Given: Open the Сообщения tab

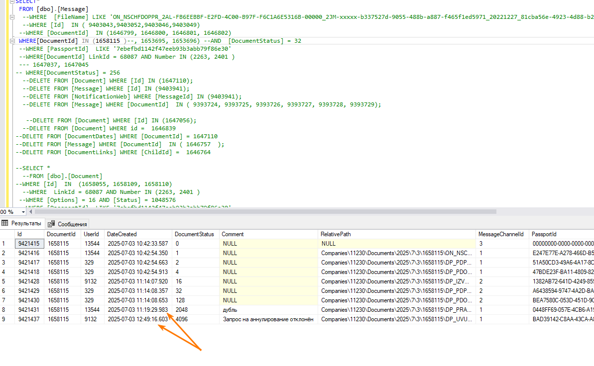Looking at the screenshot, I should (67, 224).
